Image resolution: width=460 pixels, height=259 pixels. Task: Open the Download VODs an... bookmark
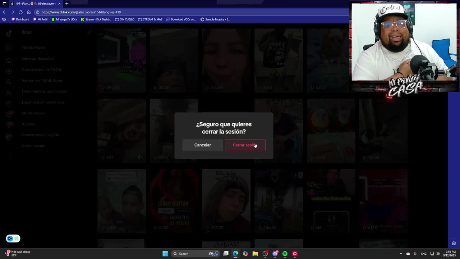pos(181,19)
